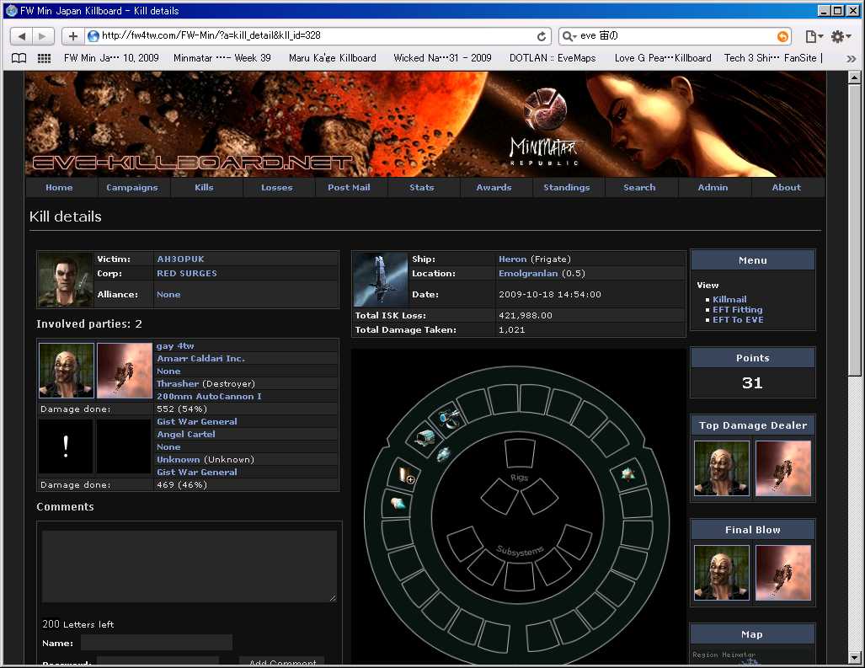865x668 pixels.
Task: Open the Thrasher ship link
Action: pyautogui.click(x=178, y=384)
